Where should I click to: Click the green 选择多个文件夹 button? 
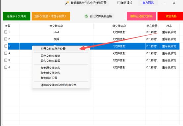pos(17,16)
